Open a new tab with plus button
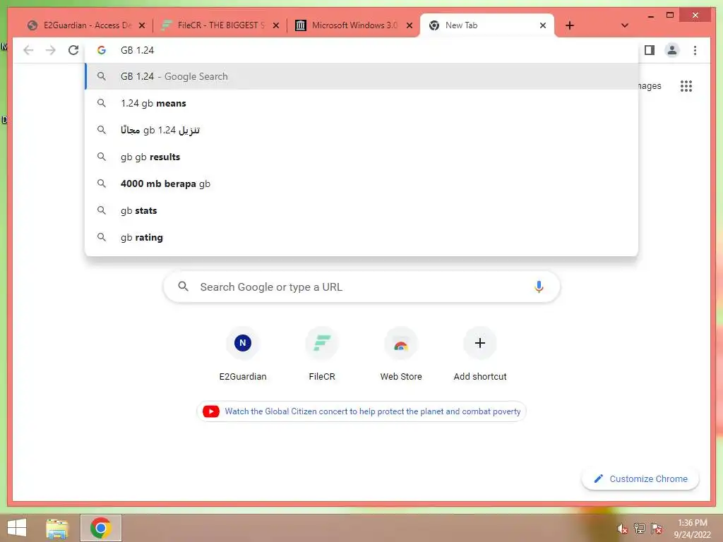Screen dimensions: 723x542 [570, 25]
